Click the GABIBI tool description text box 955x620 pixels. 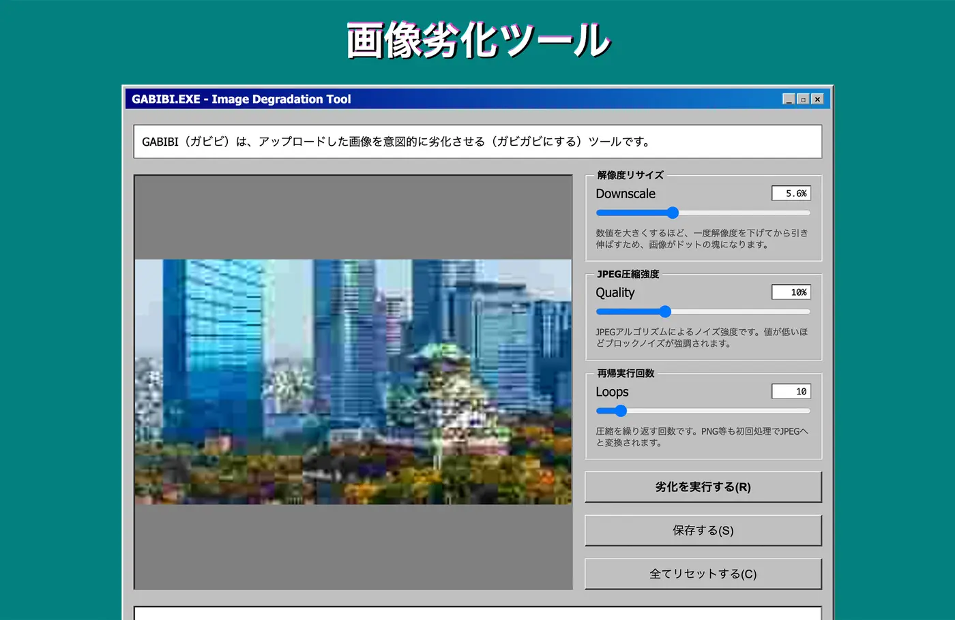coord(477,141)
